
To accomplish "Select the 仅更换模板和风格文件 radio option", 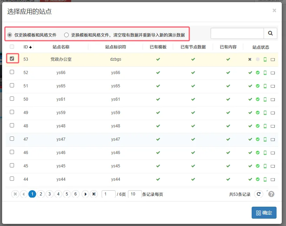I will point(10,34).
